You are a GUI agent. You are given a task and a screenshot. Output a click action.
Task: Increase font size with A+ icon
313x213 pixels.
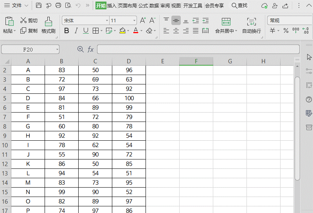coord(143,20)
